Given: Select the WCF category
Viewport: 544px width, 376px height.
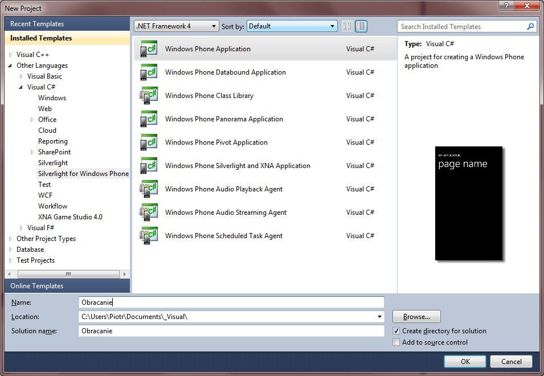Looking at the screenshot, I should (45, 195).
